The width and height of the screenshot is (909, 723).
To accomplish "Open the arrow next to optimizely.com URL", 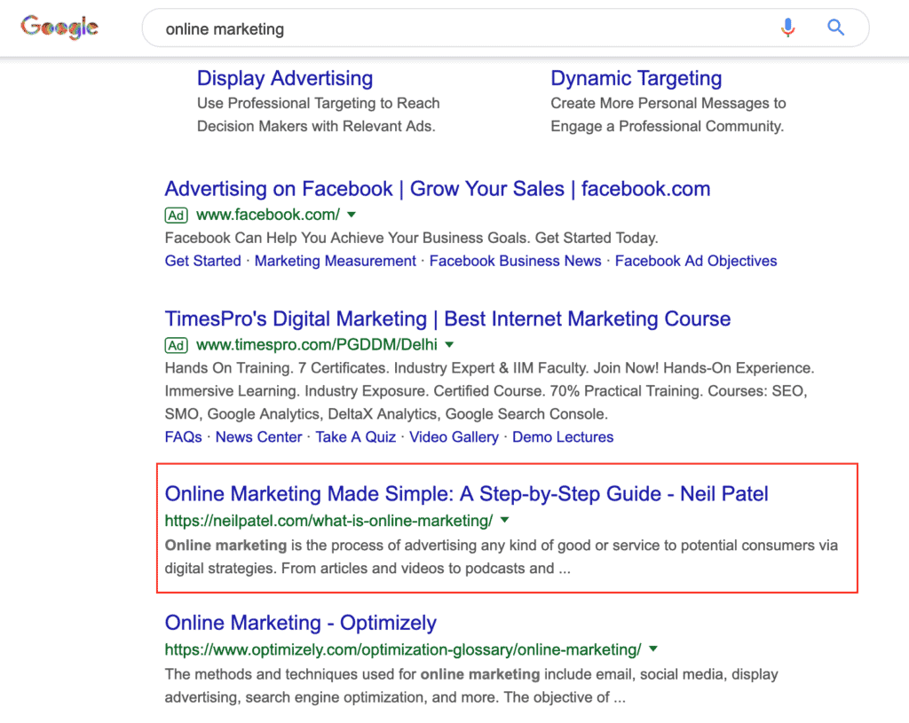I will [x=653, y=648].
